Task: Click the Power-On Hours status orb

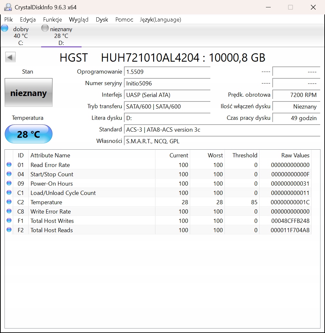Action: [9, 183]
